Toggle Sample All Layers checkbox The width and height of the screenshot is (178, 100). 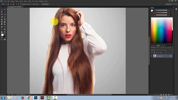(x=21, y=4)
